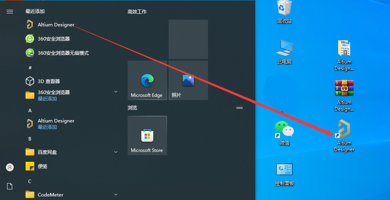This screenshot has width=390, height=200.
Task: Open the Altium Designer folder on desktop
Action: coord(344,54)
